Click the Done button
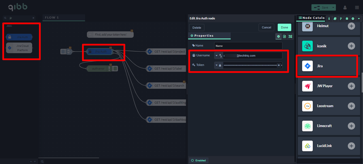 coord(284,27)
